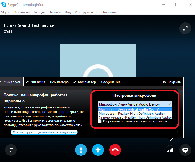Screen dimensions: 195x162
Task: Enter full screen with the expand arrows icon
Action: [185, 28]
